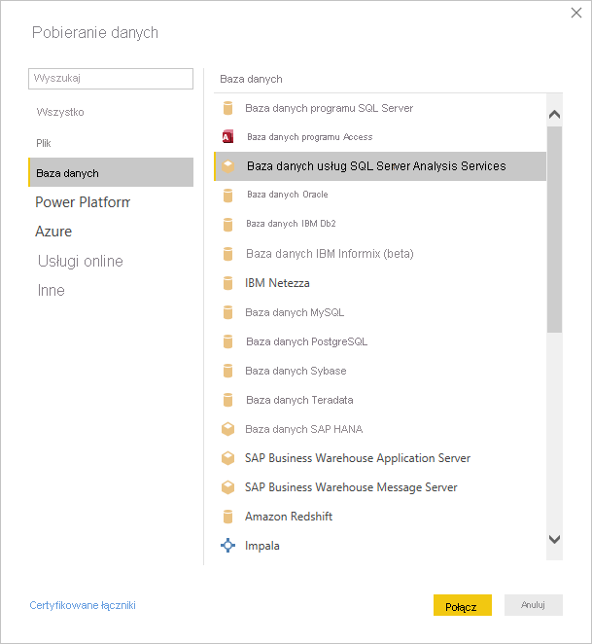Click Połącz to connect
The height and width of the screenshot is (644, 592).
coord(463,605)
